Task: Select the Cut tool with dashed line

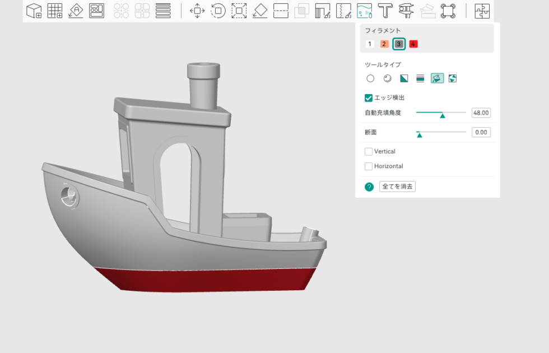Action: click(x=281, y=11)
